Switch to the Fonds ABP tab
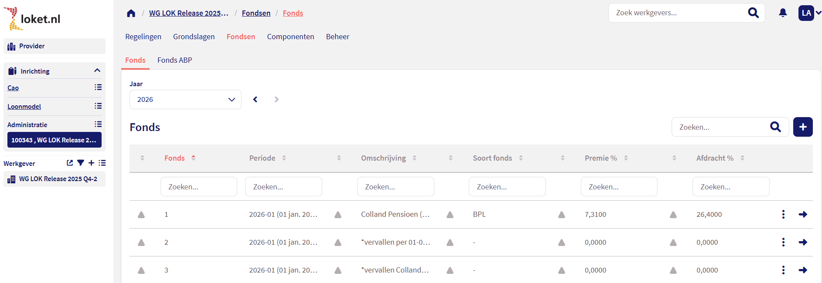The image size is (822, 283). coord(174,60)
